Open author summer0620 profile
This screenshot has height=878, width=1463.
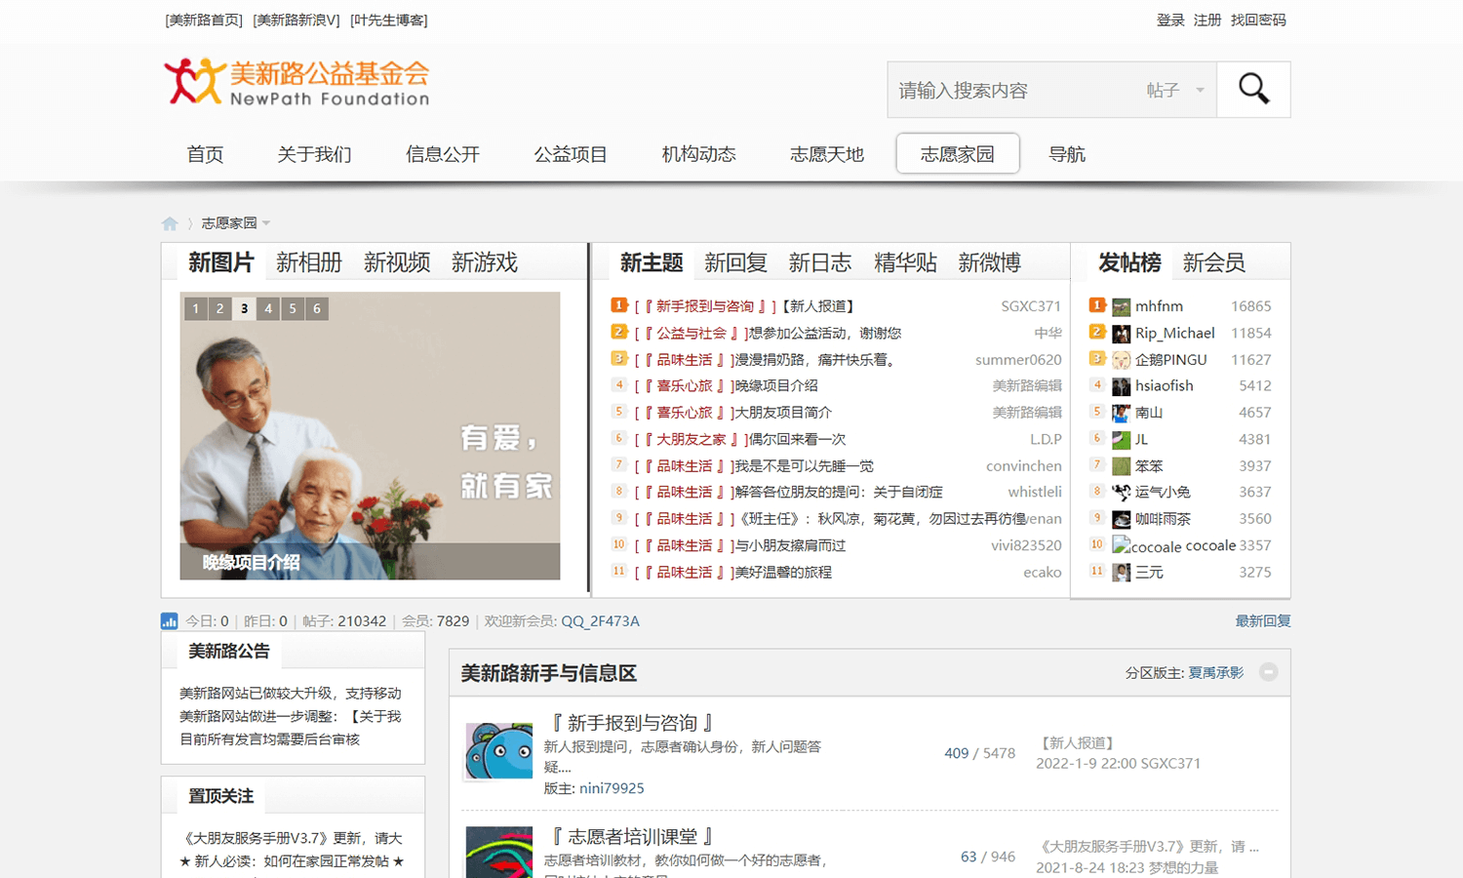click(x=1018, y=360)
